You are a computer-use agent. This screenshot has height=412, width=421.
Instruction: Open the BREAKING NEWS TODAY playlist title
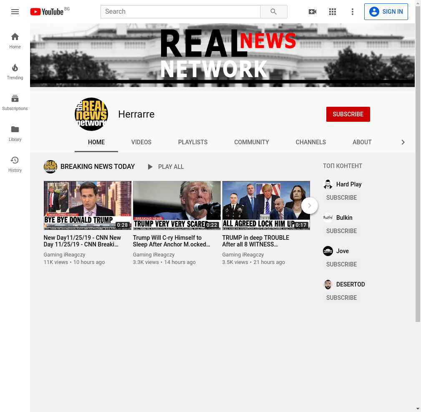point(98,167)
